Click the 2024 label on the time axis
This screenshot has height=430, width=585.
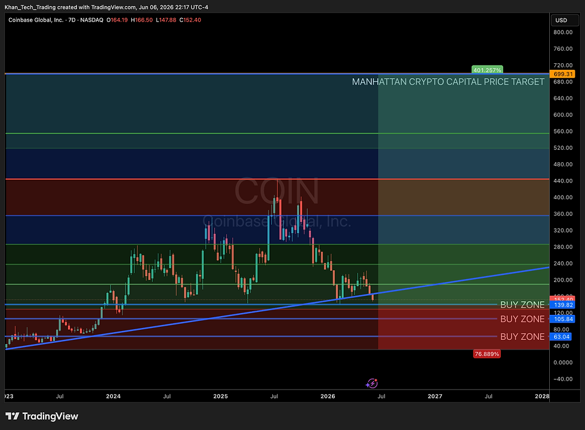pyautogui.click(x=113, y=396)
